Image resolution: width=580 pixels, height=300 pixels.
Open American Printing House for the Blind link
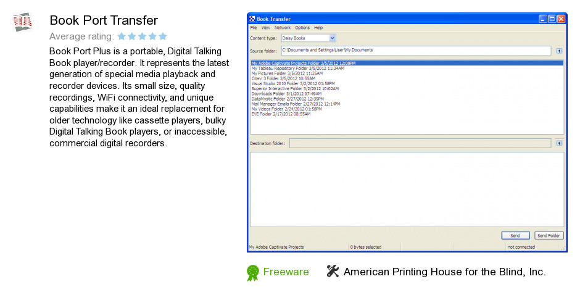coord(445,272)
